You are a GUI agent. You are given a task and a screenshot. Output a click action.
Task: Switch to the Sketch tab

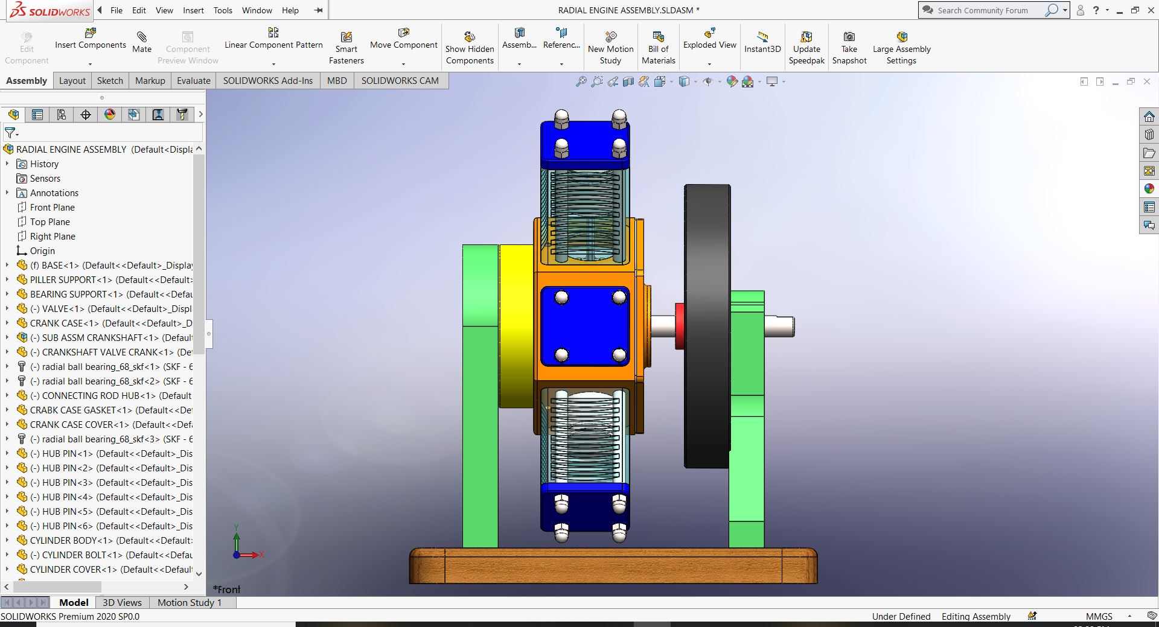point(110,81)
